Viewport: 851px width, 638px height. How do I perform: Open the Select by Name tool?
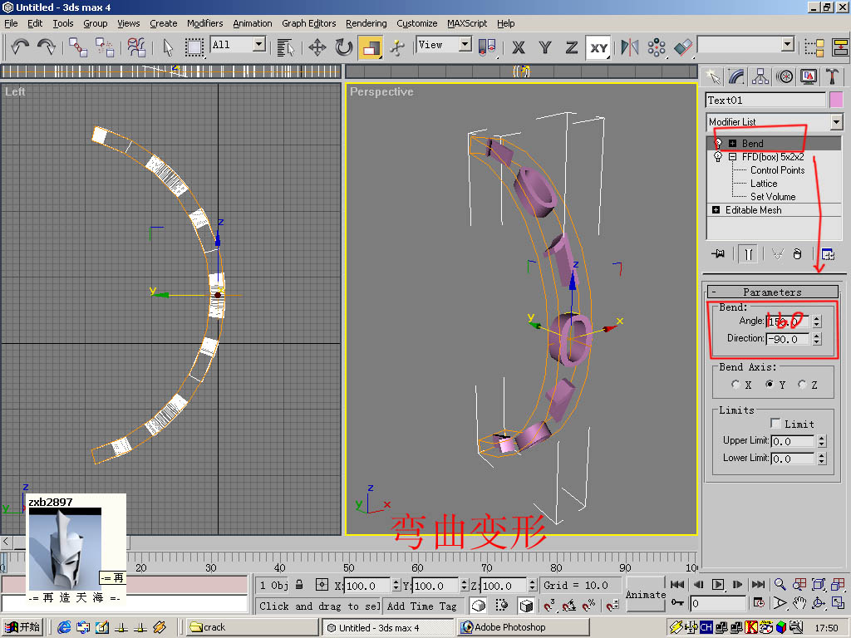[285, 47]
